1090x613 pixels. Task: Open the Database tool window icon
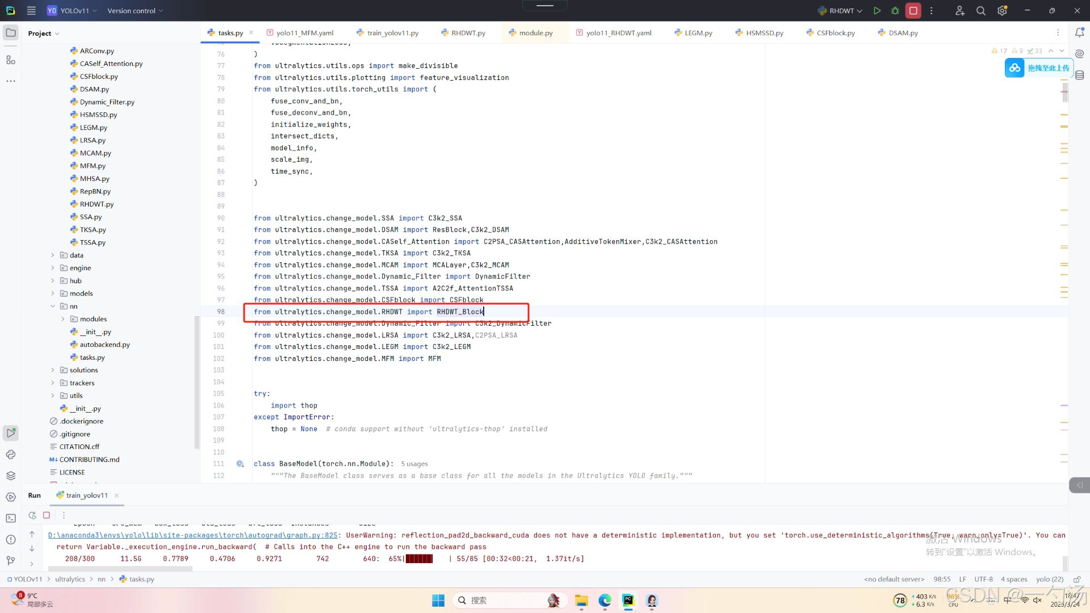(x=1079, y=75)
